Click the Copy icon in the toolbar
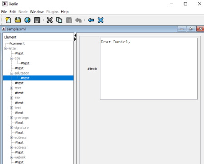 click(59, 20)
